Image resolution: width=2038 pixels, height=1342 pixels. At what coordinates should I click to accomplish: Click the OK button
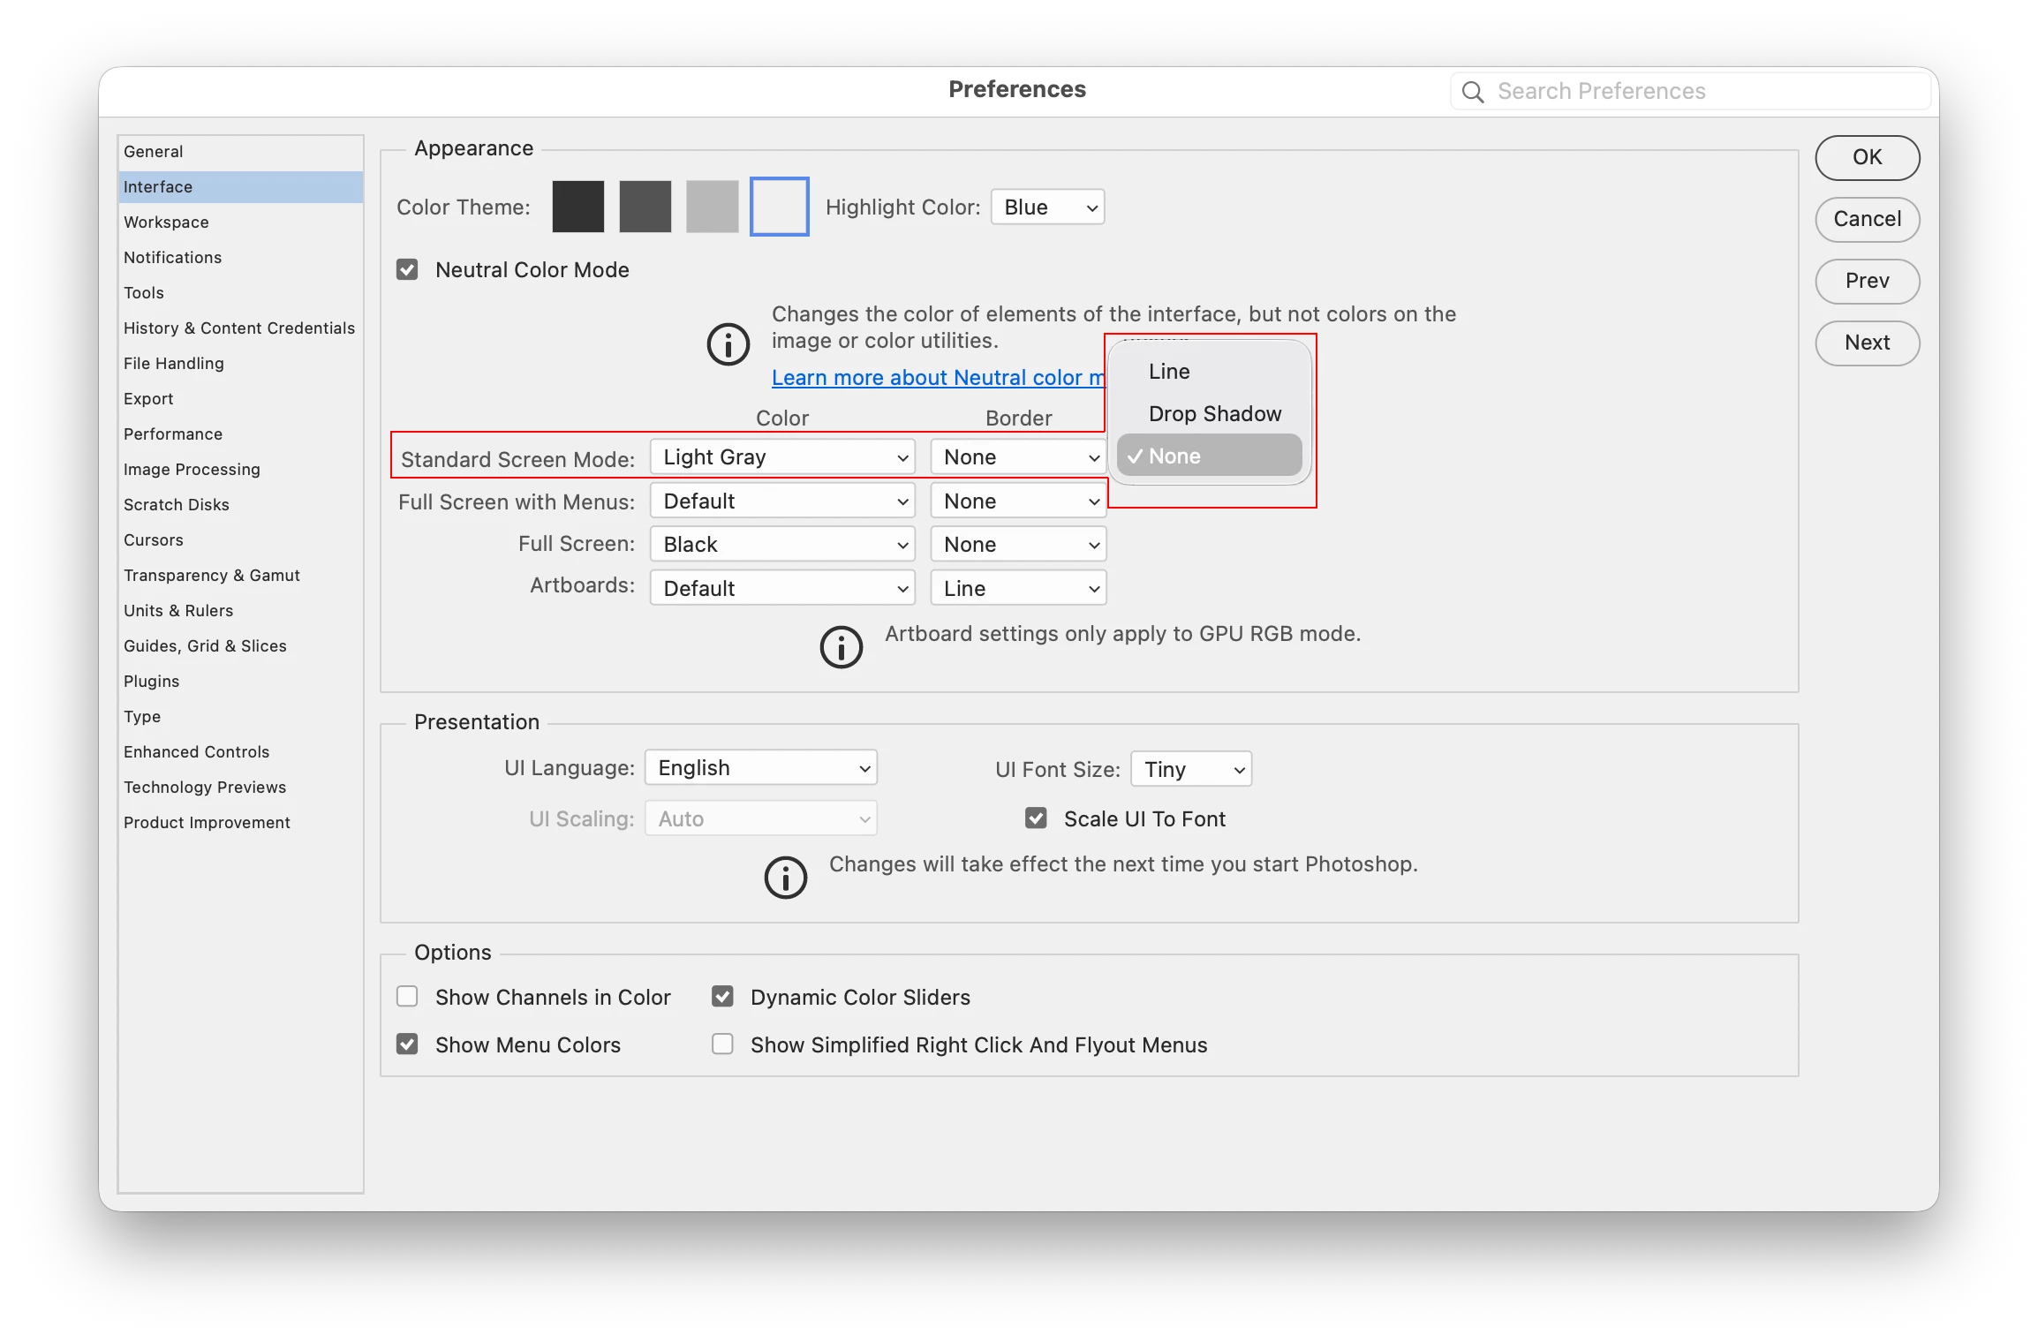click(x=1867, y=157)
